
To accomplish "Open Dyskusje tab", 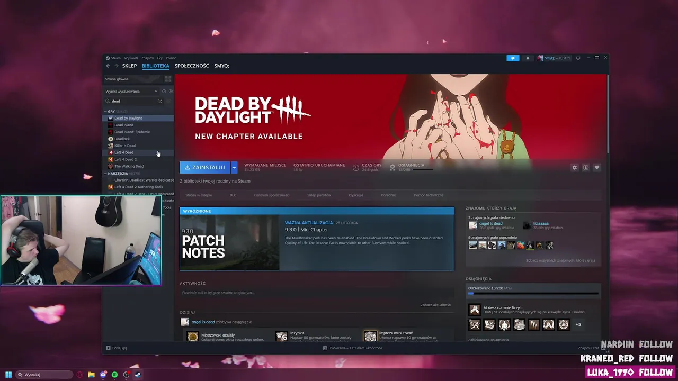I will tap(356, 195).
